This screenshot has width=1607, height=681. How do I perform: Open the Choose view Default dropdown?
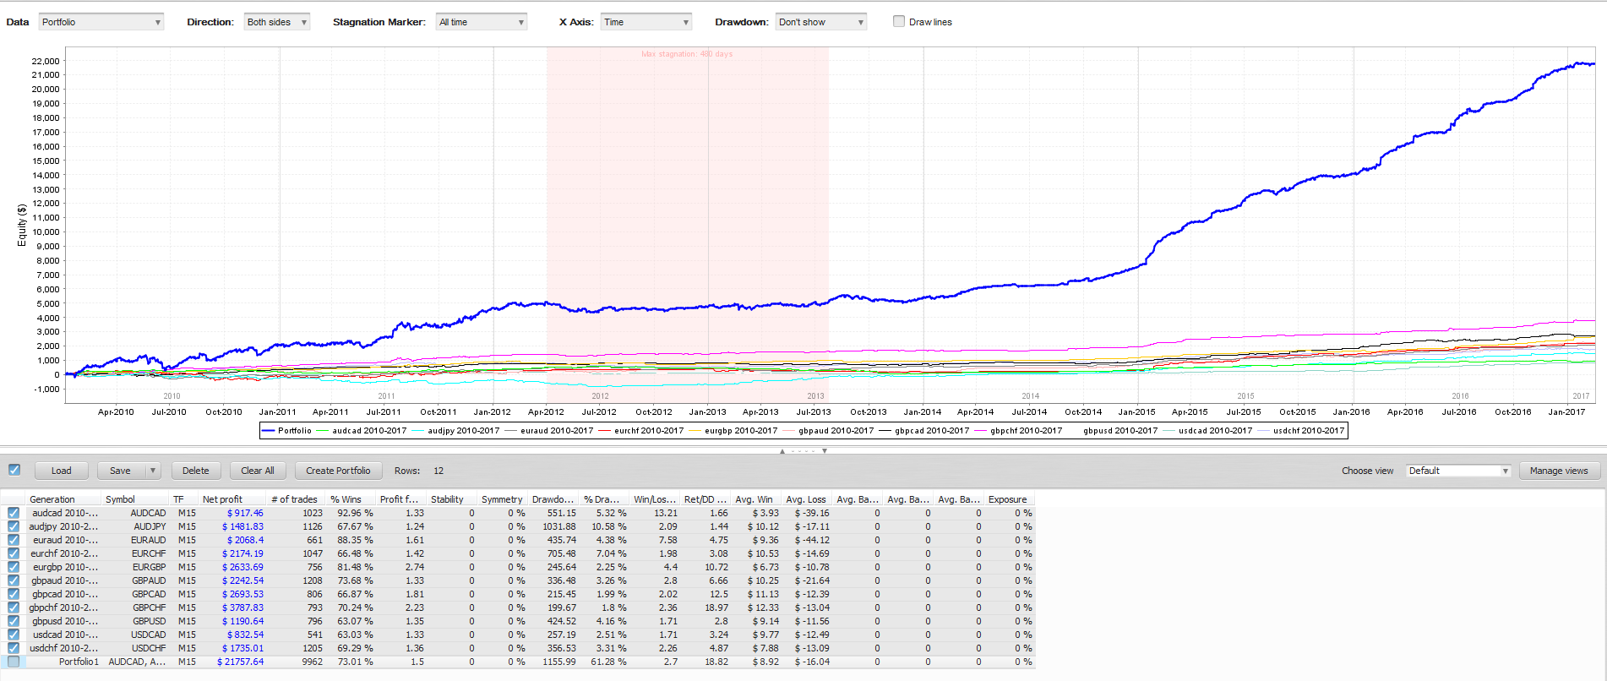1458,471
